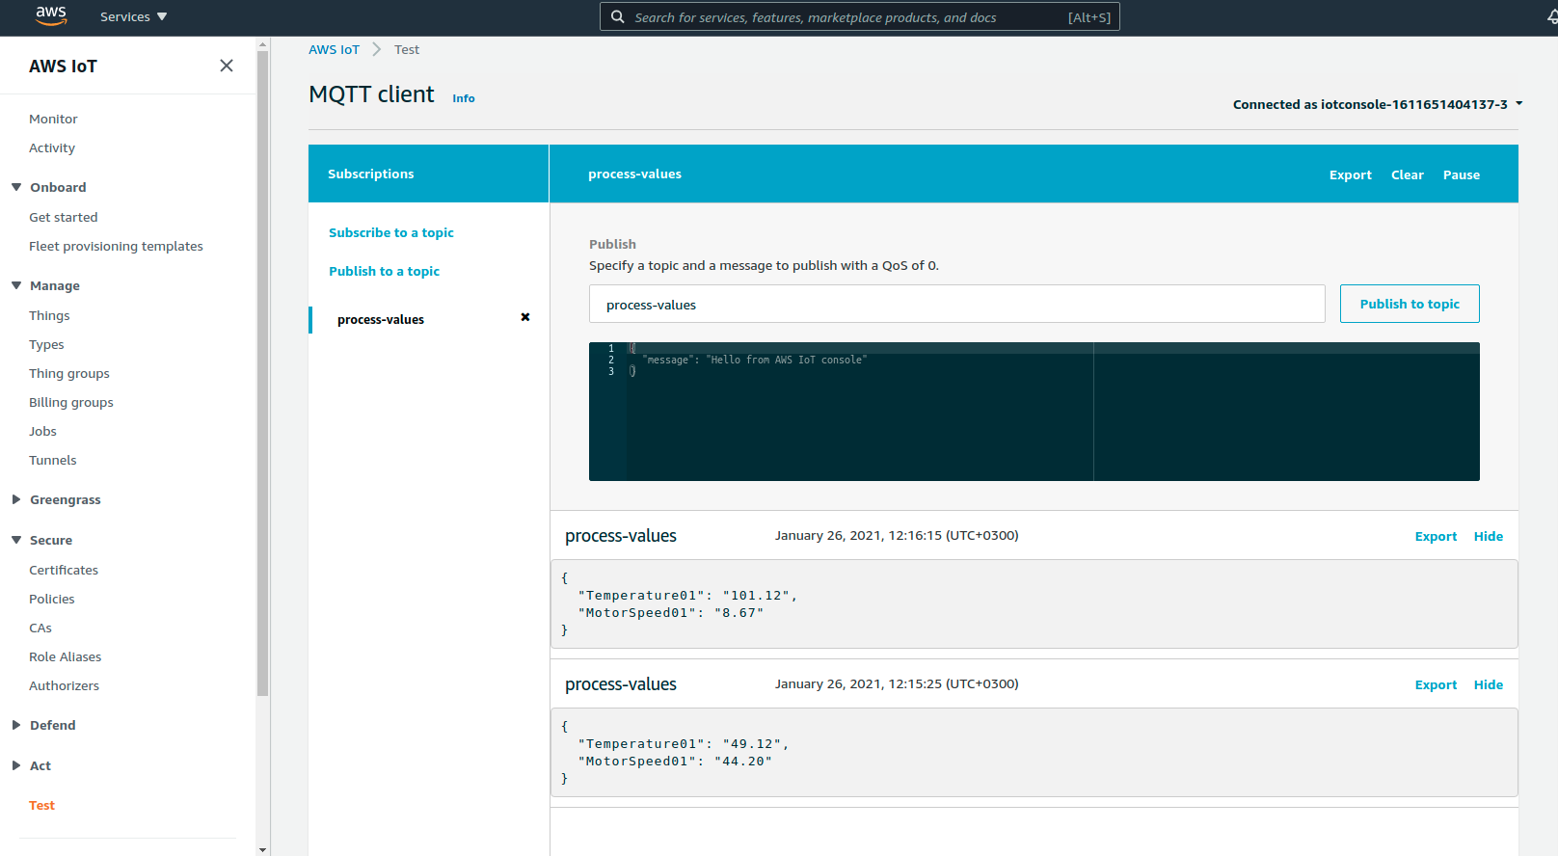Expand the Greengrass section
1558x856 pixels.
click(x=16, y=499)
